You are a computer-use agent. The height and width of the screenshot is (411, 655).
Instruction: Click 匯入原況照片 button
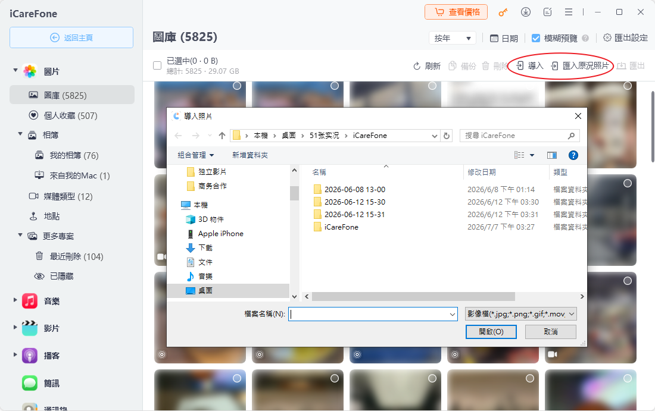click(579, 66)
